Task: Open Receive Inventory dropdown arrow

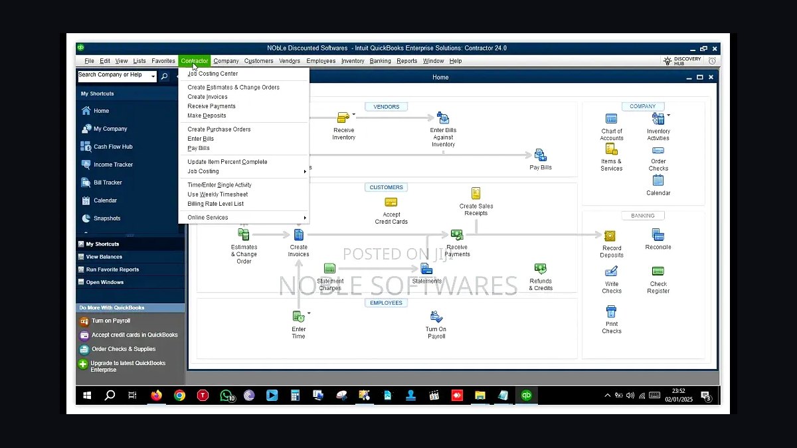Action: tap(354, 113)
